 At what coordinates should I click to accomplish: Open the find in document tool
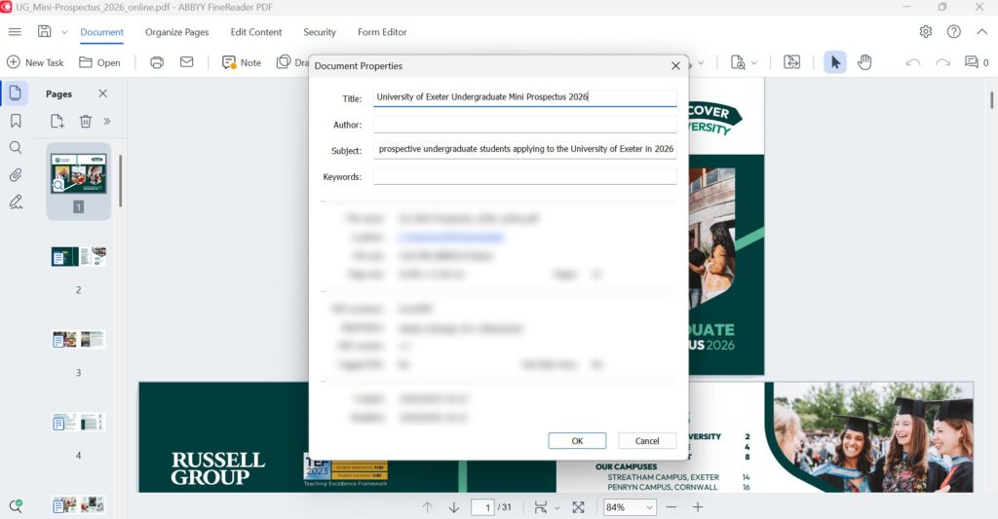point(738,62)
